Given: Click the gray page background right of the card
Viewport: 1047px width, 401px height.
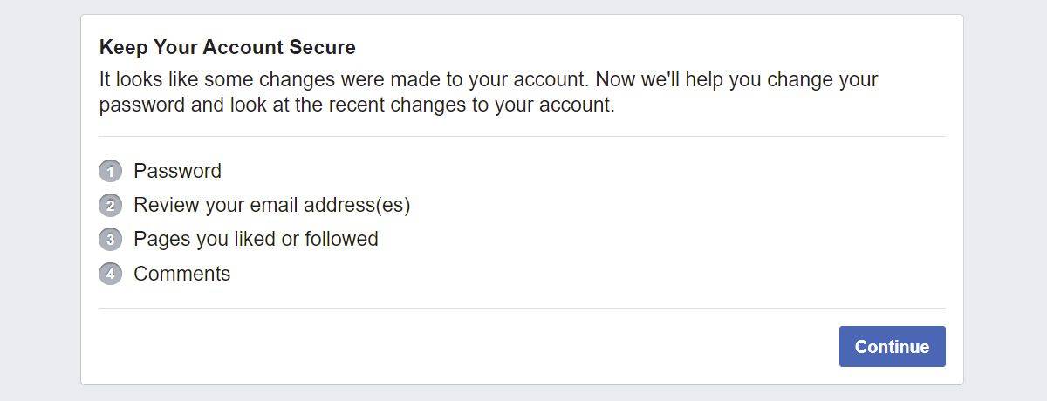Looking at the screenshot, I should pos(1005,200).
